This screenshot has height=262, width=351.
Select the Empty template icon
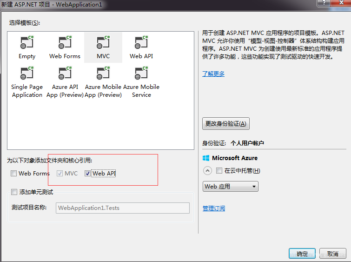27,42
